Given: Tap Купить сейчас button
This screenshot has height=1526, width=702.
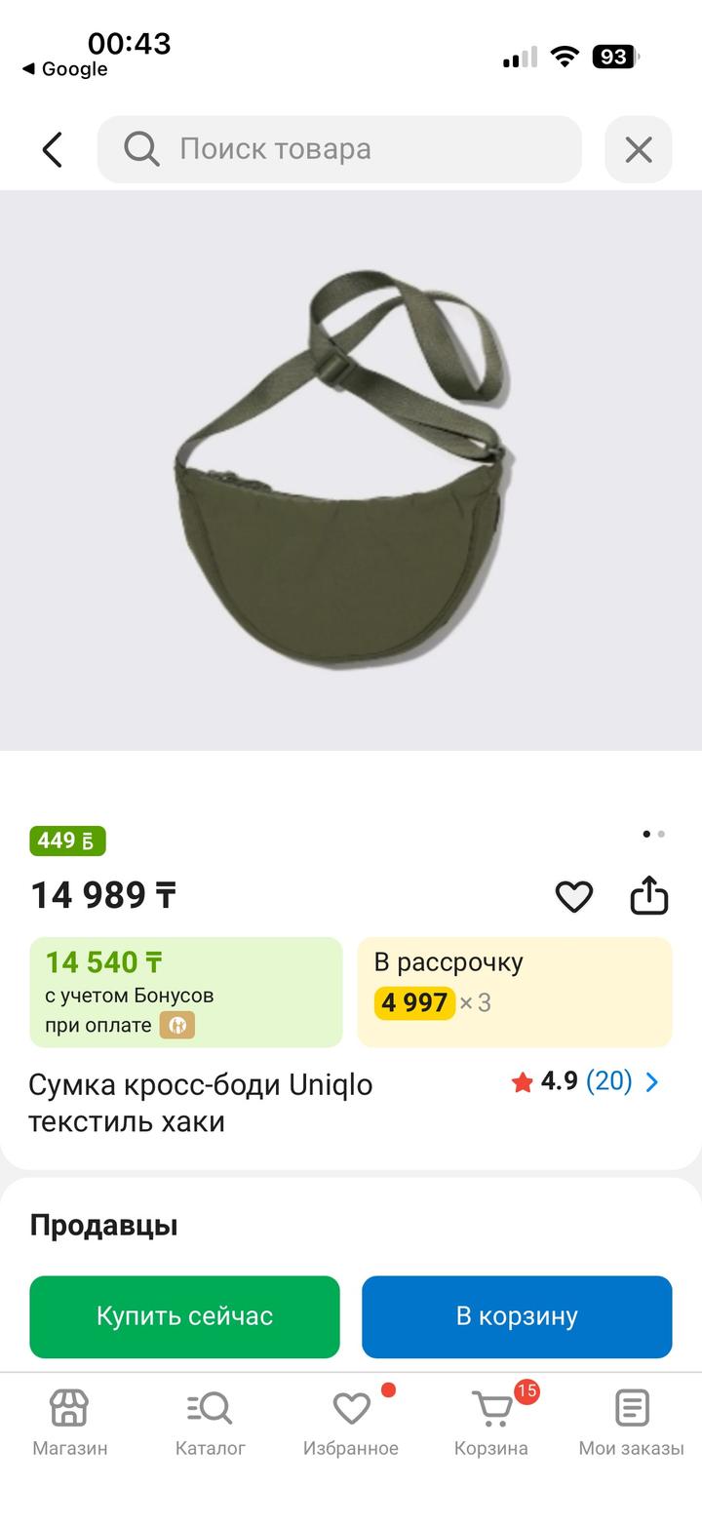Looking at the screenshot, I should coord(184,1316).
